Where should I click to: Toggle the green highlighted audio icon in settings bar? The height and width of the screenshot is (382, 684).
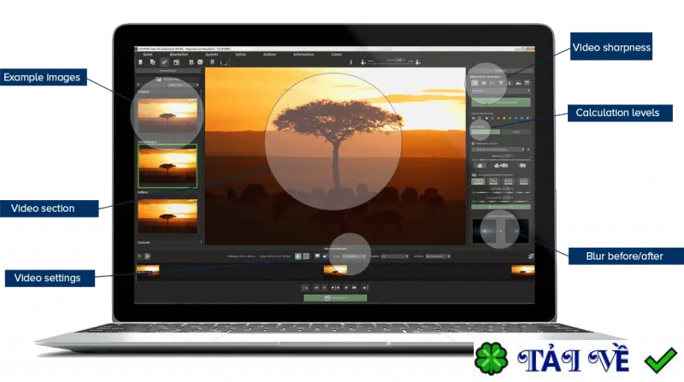pos(298,256)
